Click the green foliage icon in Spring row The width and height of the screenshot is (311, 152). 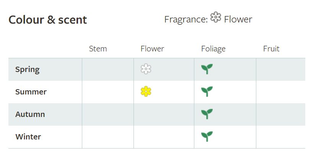tap(207, 69)
